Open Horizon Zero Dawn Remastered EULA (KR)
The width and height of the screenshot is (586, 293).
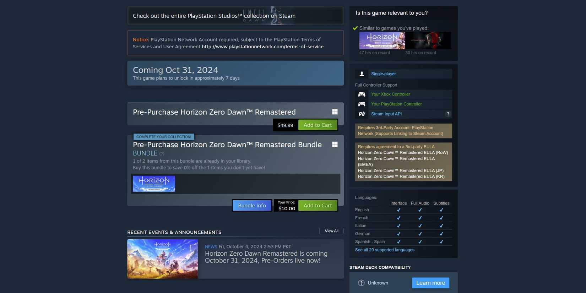401,177
